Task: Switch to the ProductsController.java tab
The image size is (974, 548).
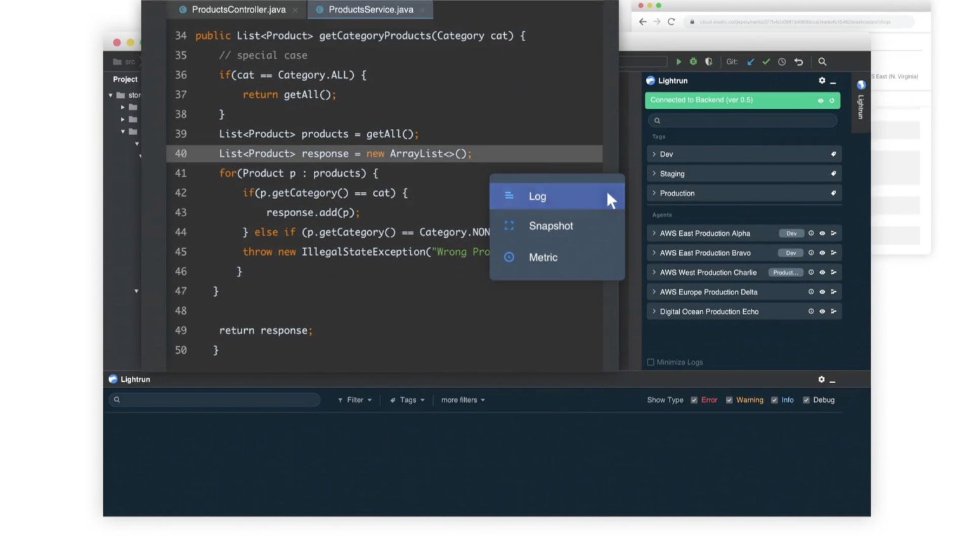Action: click(237, 10)
